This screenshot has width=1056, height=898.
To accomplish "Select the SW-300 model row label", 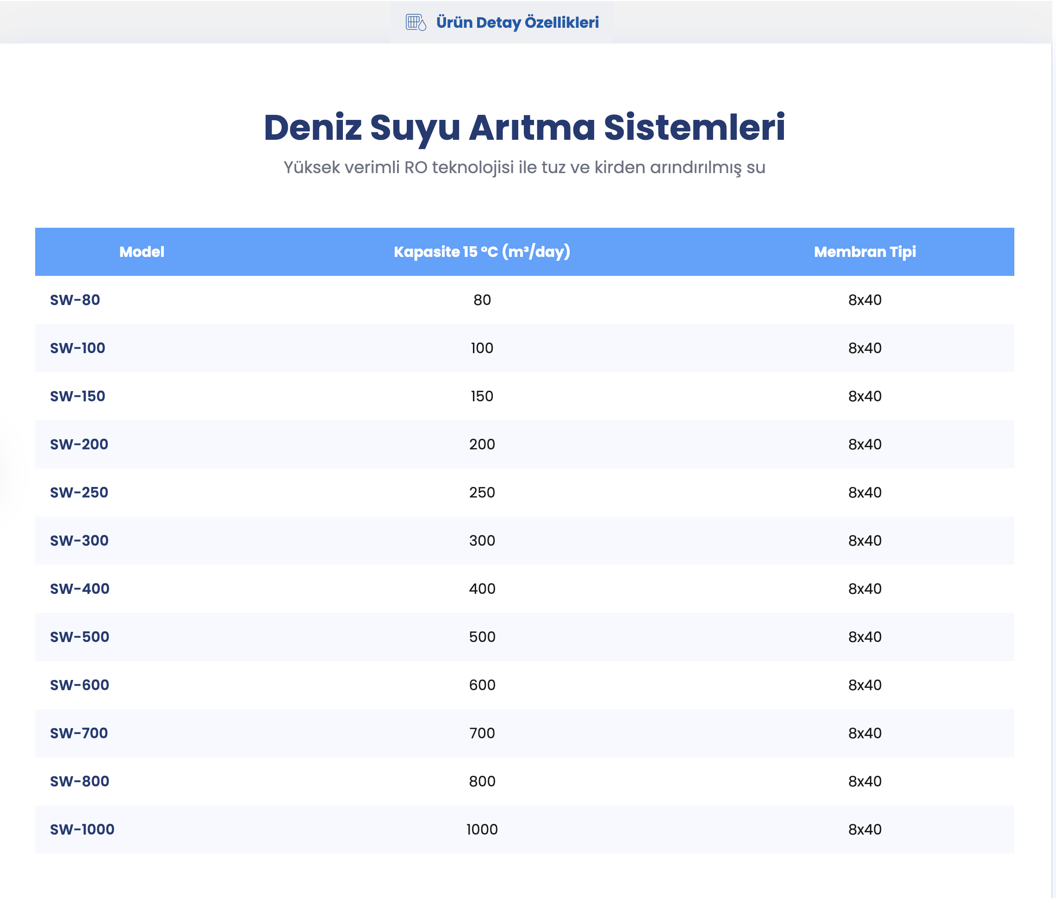I will click(79, 540).
